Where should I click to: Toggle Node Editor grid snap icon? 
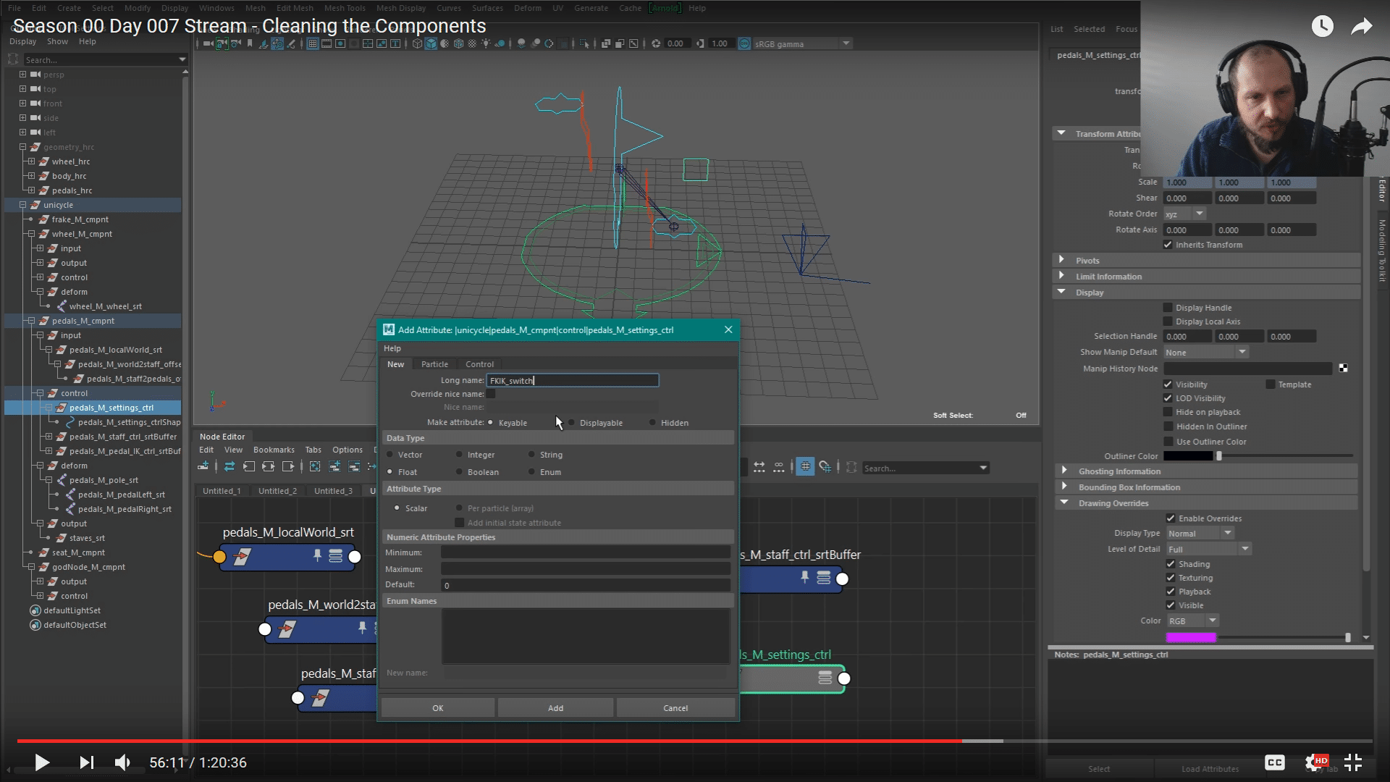pos(825,467)
